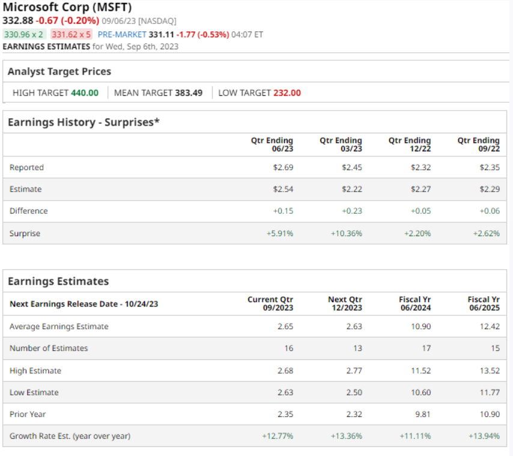Click the Next Qtr 12/2023 column header

[x=345, y=303]
